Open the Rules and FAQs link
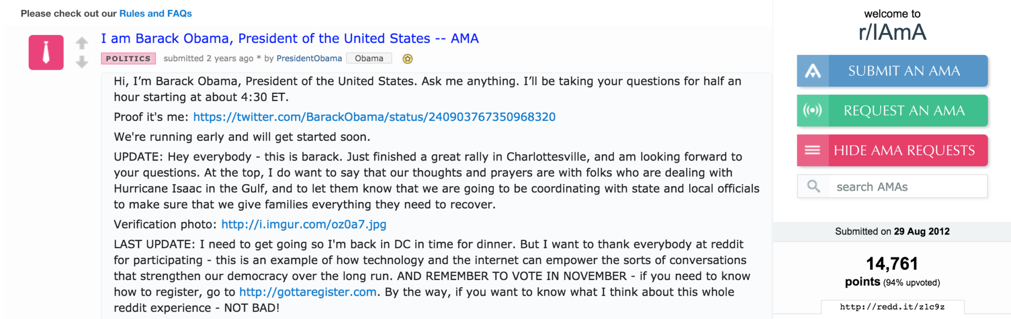 (156, 13)
